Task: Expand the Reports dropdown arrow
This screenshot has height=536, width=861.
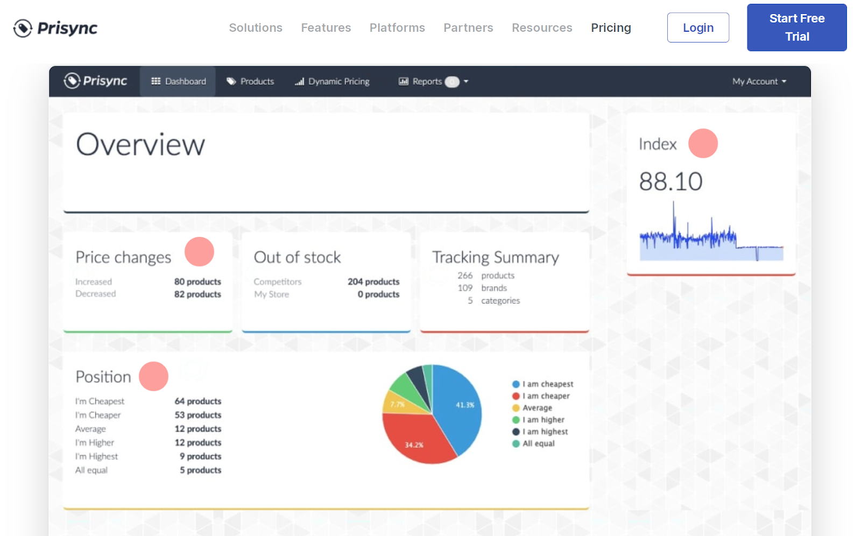Action: coord(466,81)
